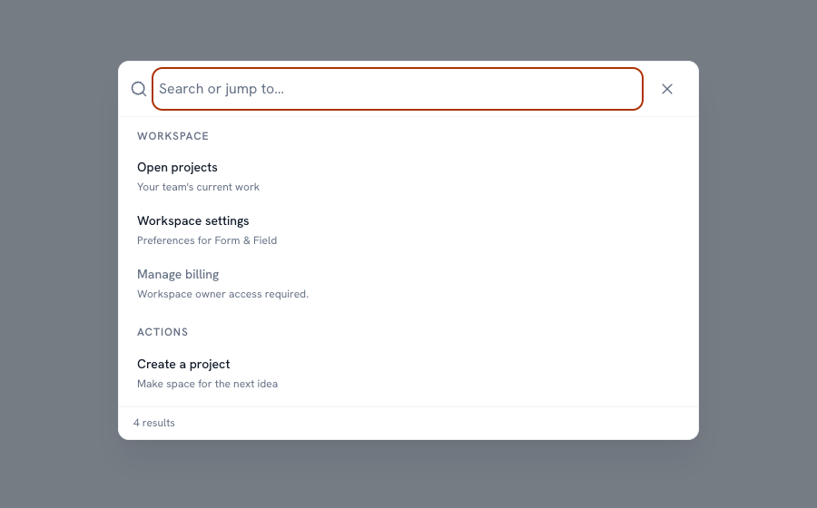This screenshot has height=508, width=817.
Task: Click the WORKSPACE section heading
Action: pos(173,136)
